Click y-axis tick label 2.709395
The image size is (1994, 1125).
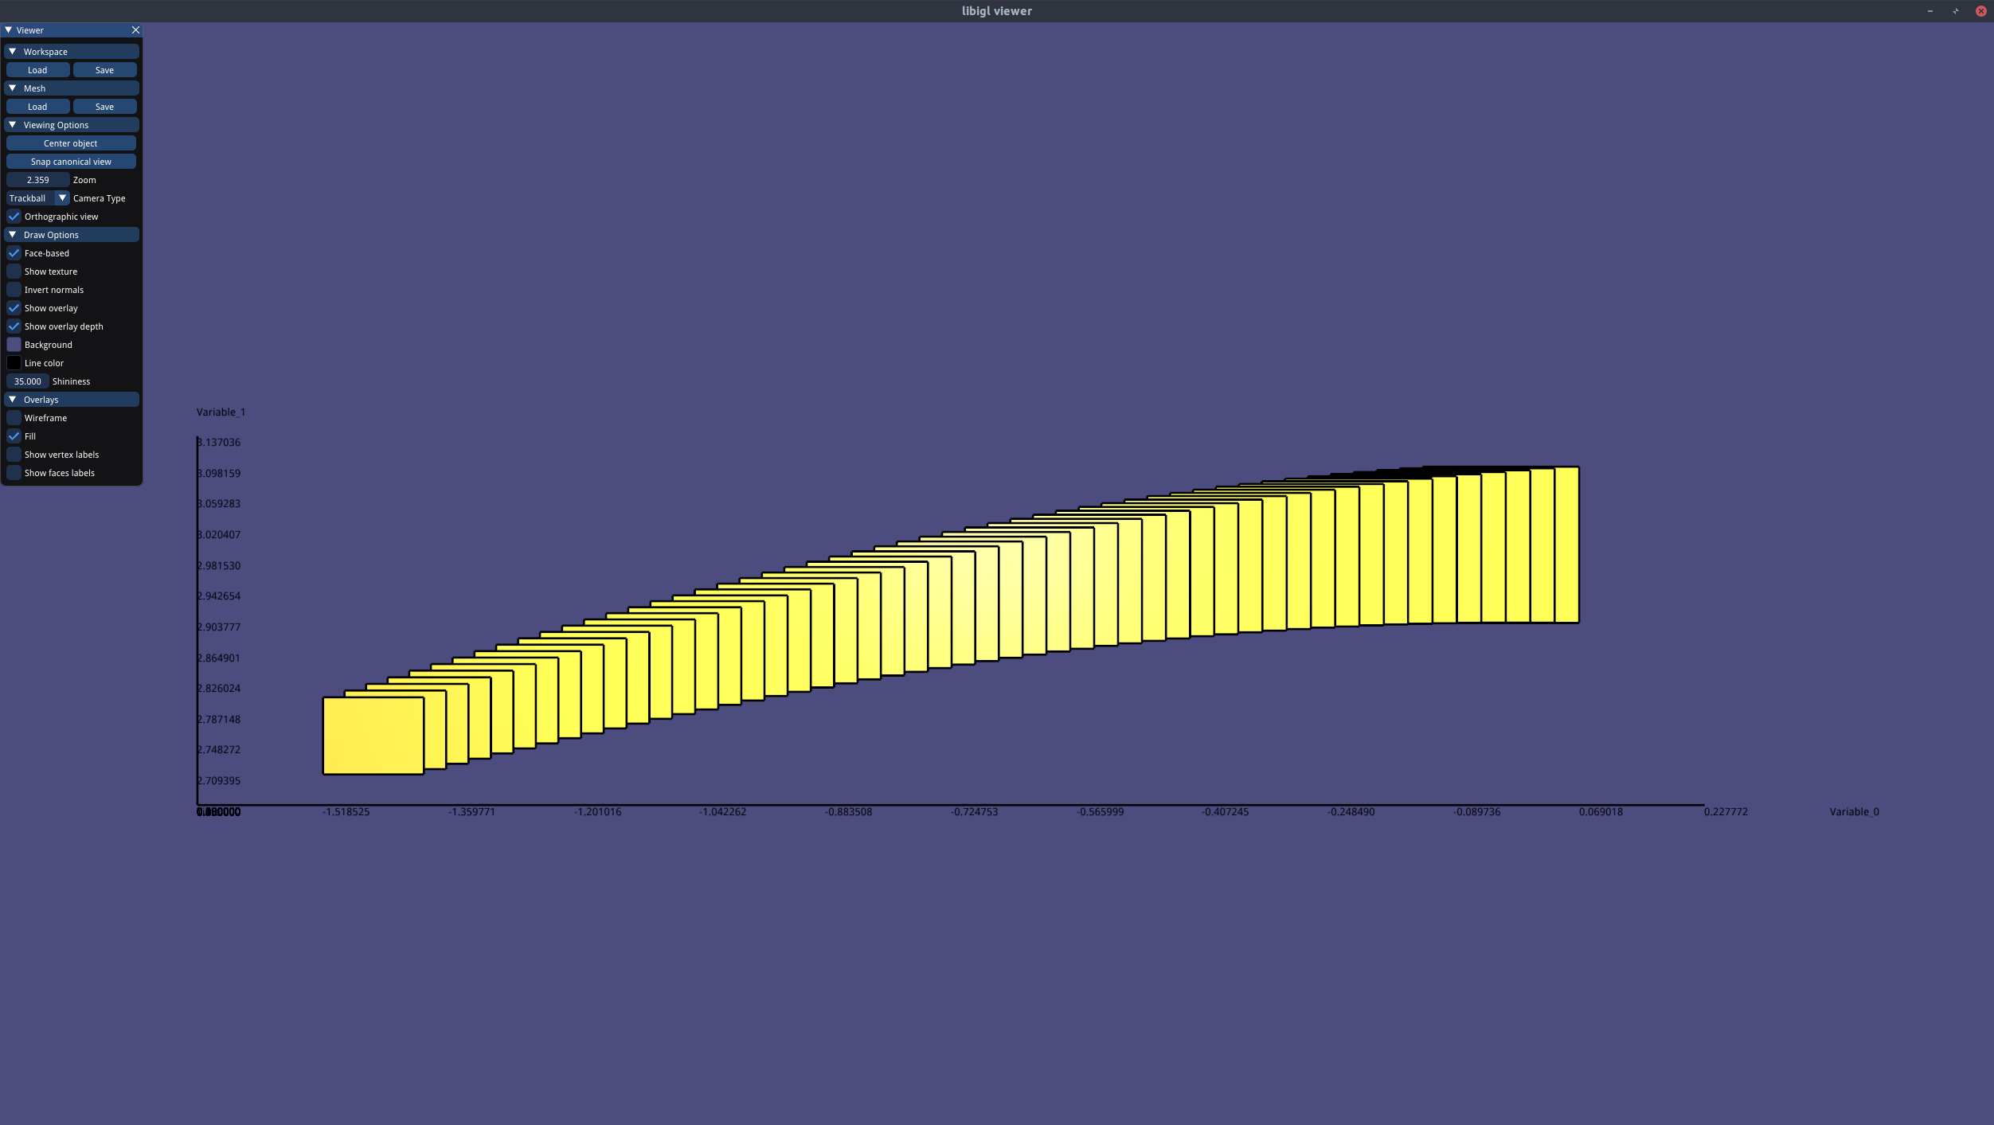(x=219, y=781)
